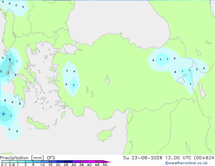Click the time "12..00 UTC"

[x=178, y=158]
